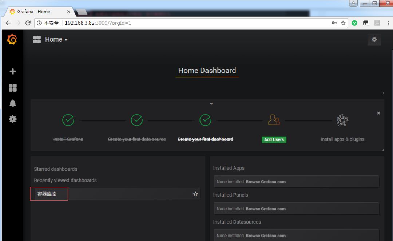Click the dark mask extension icon
This screenshot has width=393, height=241.
point(366,23)
